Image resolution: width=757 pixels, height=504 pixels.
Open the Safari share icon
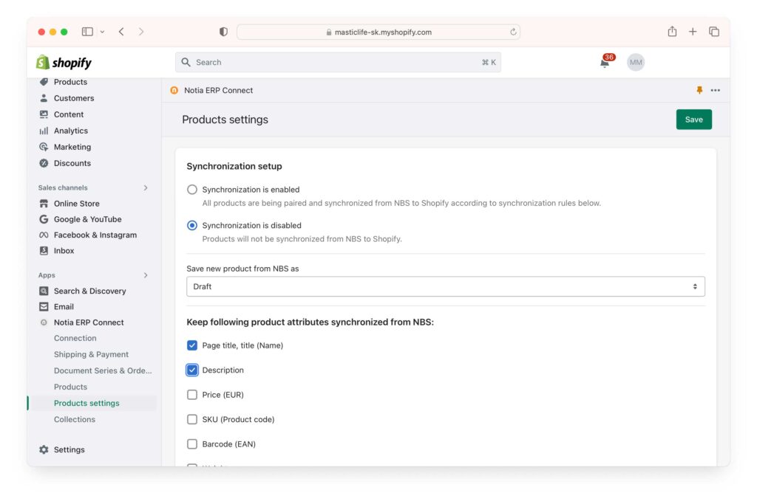pyautogui.click(x=672, y=31)
